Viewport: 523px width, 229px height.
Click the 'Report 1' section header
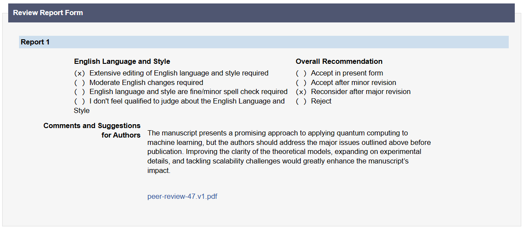point(35,42)
